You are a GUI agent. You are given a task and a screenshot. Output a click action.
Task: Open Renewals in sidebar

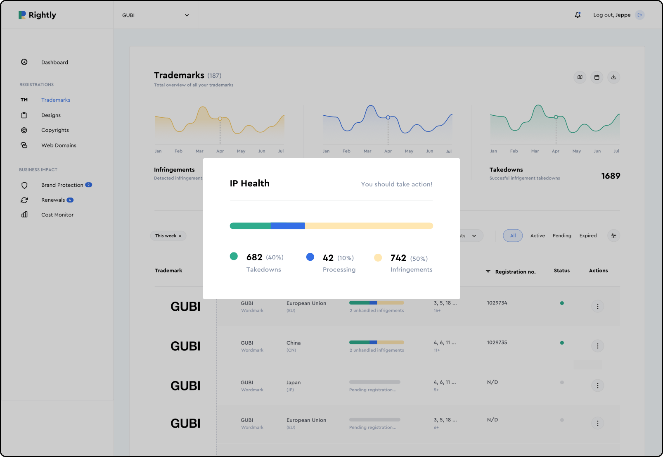coord(53,200)
